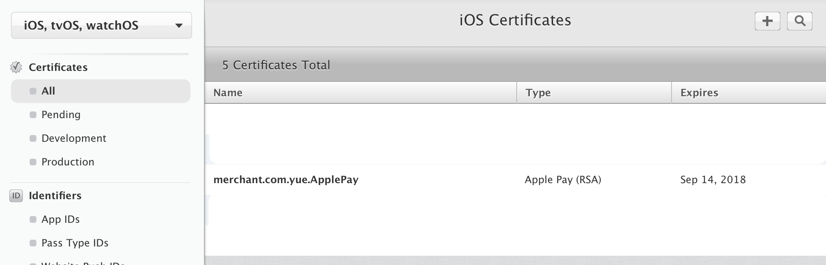
Task: Click the Sep 14, 2018 expiry date
Action: (x=713, y=180)
